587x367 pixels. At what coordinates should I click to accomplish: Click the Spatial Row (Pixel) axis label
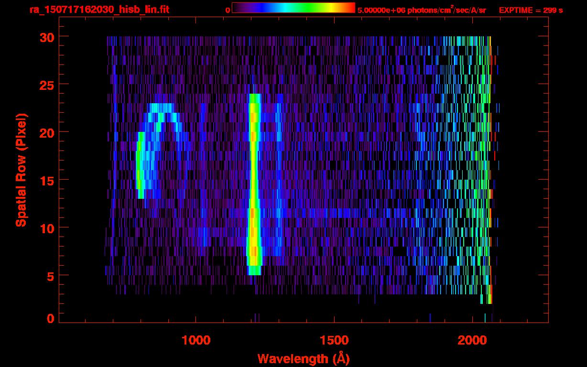pyautogui.click(x=21, y=170)
